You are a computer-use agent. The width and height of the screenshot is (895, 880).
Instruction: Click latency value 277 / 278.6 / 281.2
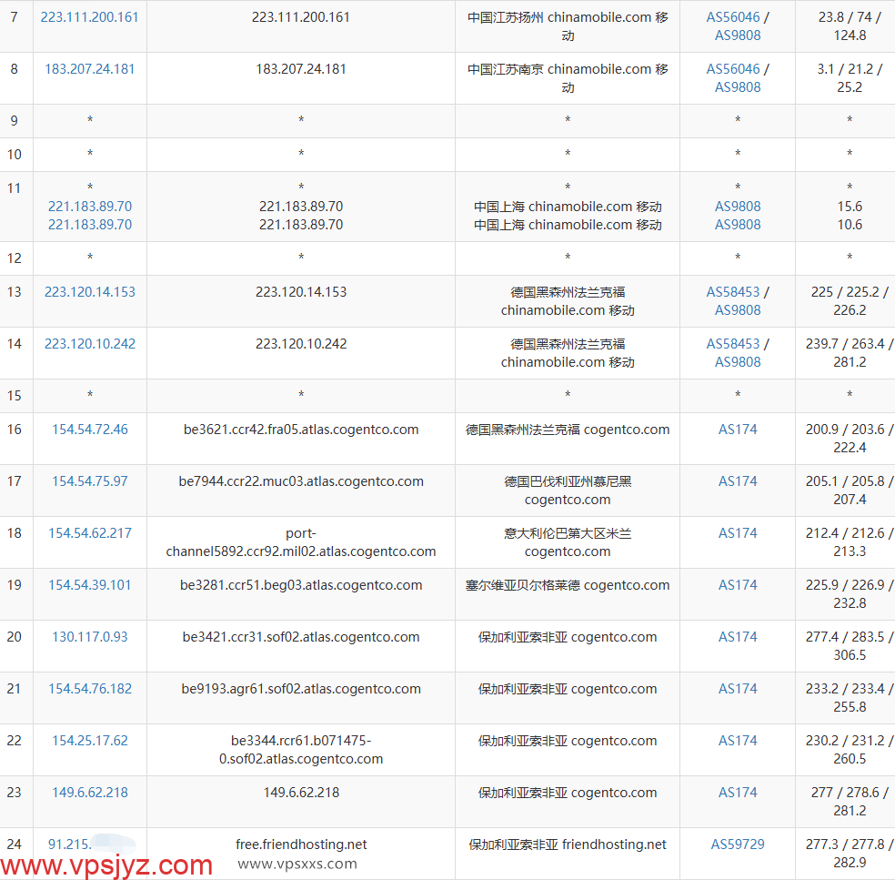tap(850, 802)
